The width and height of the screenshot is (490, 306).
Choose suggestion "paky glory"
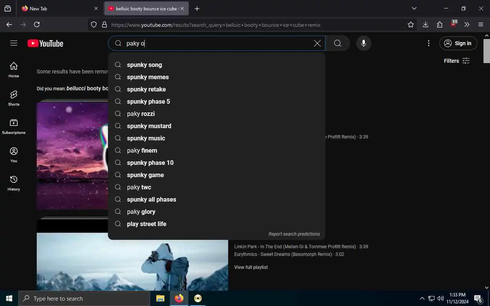[x=217, y=212]
